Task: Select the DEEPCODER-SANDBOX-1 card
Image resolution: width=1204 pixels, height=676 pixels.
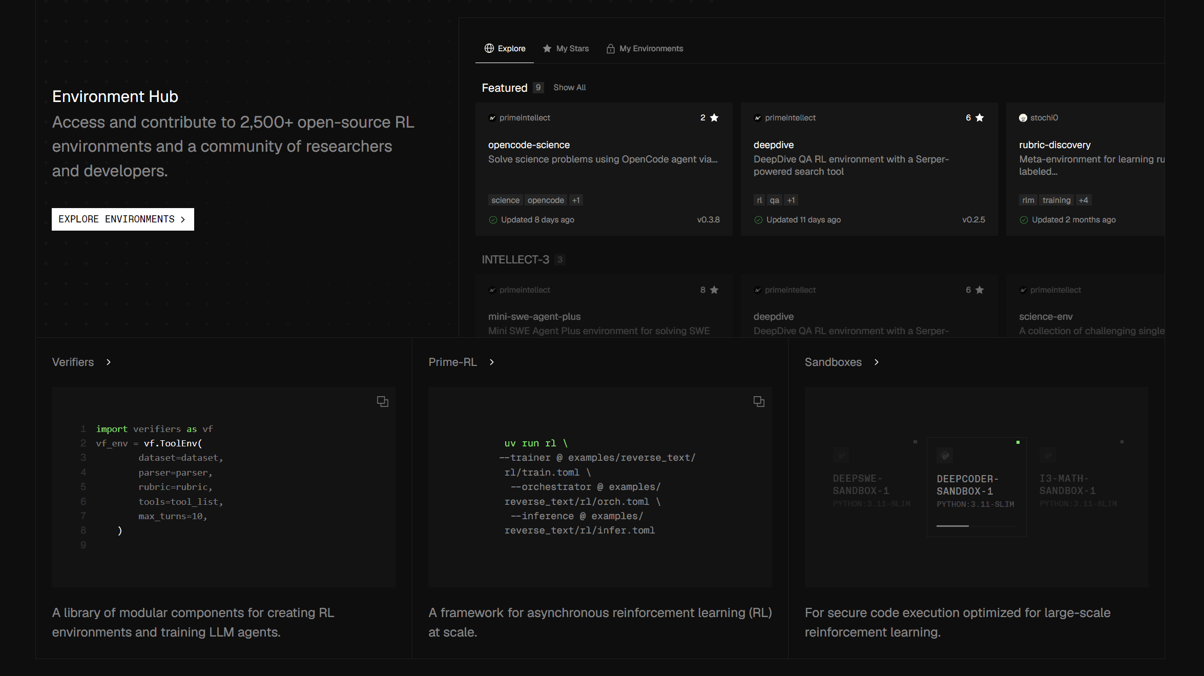Action: tap(977, 487)
